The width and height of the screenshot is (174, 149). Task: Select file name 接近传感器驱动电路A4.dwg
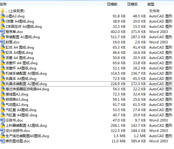[x=27, y=89]
